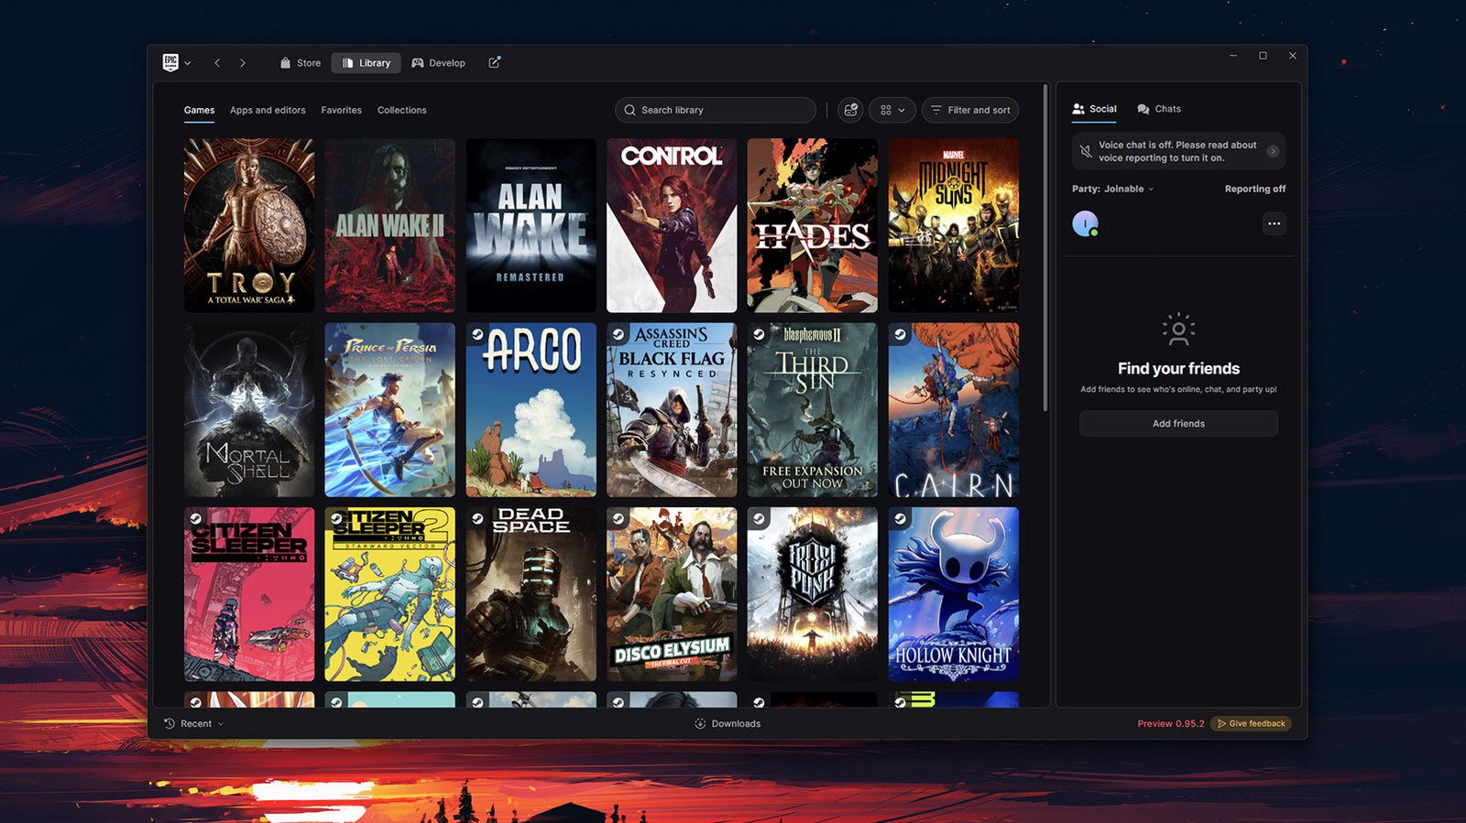Image resolution: width=1466 pixels, height=823 pixels.
Task: Go back with the left arrow
Action: (x=217, y=63)
